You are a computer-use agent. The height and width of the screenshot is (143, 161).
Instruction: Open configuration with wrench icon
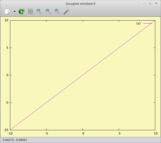point(66,11)
